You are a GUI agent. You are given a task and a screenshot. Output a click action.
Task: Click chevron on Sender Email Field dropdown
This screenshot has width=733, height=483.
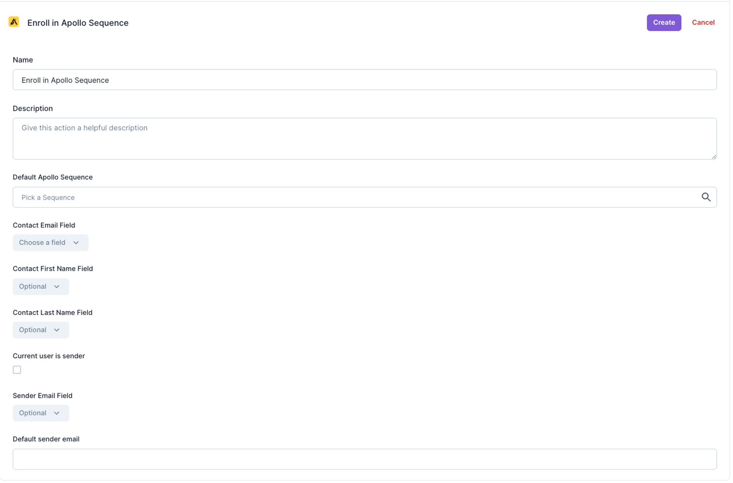tap(56, 413)
